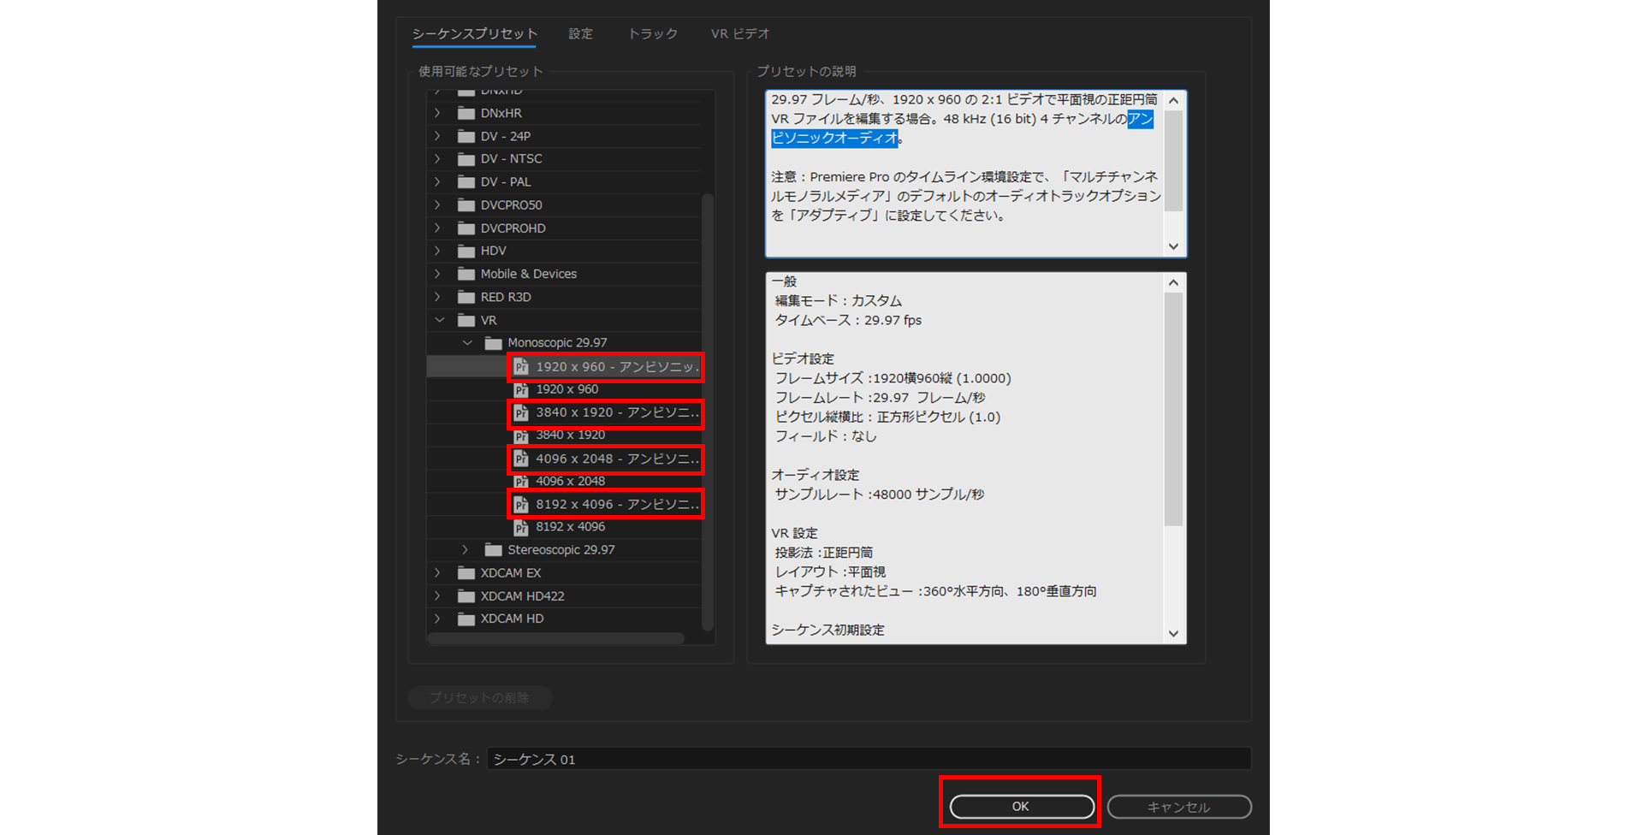Switch to the トラック tab
This screenshot has width=1643, height=835.
point(653,33)
